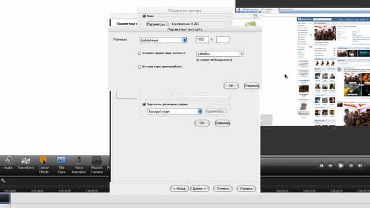Click OK in the movie parameters dialog
Screen dimensions: 370x208
tap(202, 123)
